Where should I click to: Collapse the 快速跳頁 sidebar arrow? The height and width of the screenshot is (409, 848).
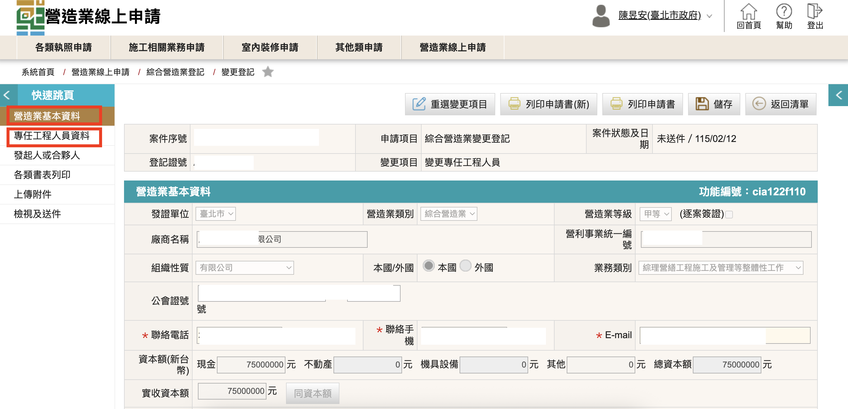click(x=7, y=95)
